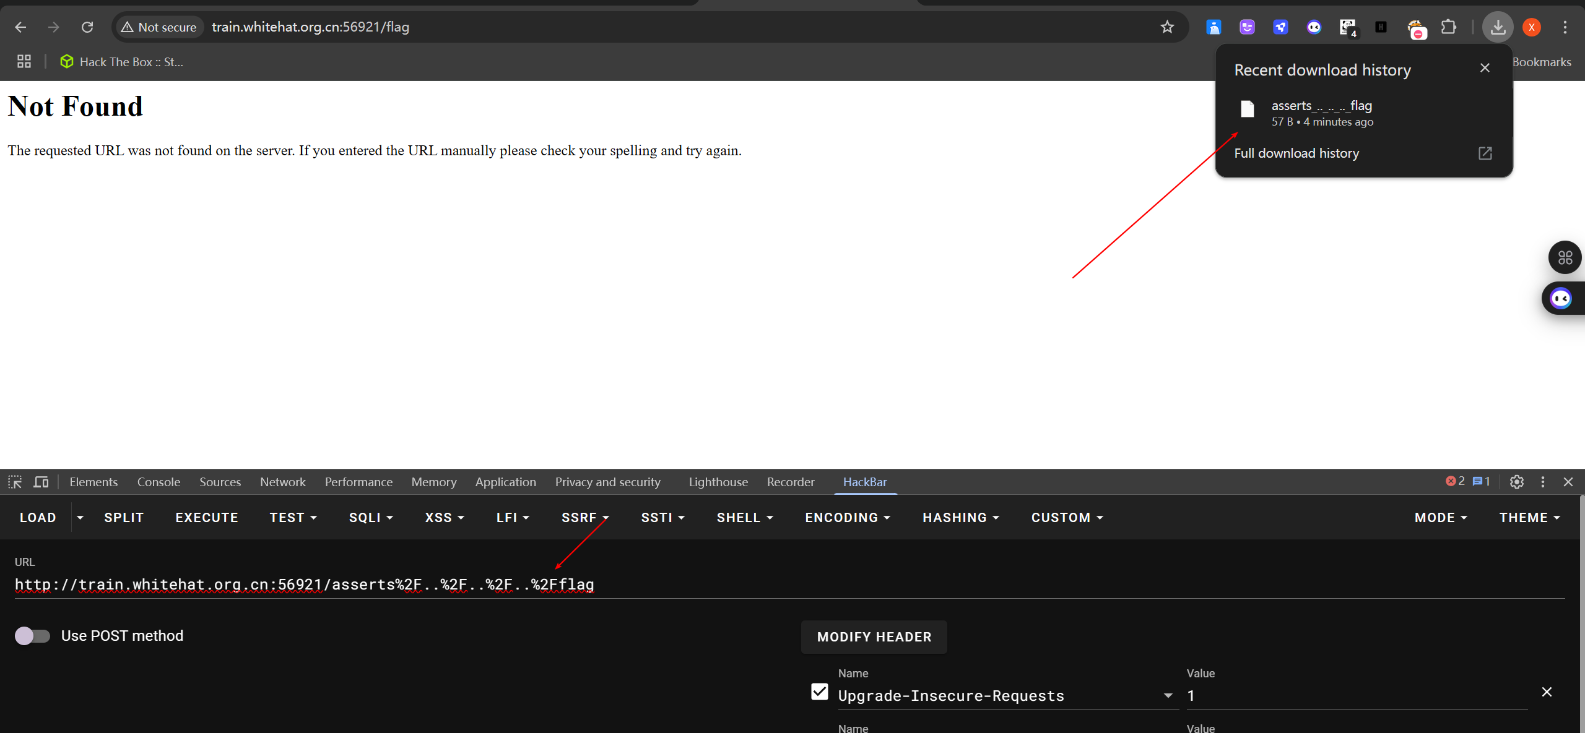Click the external-link icon beside Full download history
Image resolution: width=1585 pixels, height=733 pixels.
(1485, 153)
